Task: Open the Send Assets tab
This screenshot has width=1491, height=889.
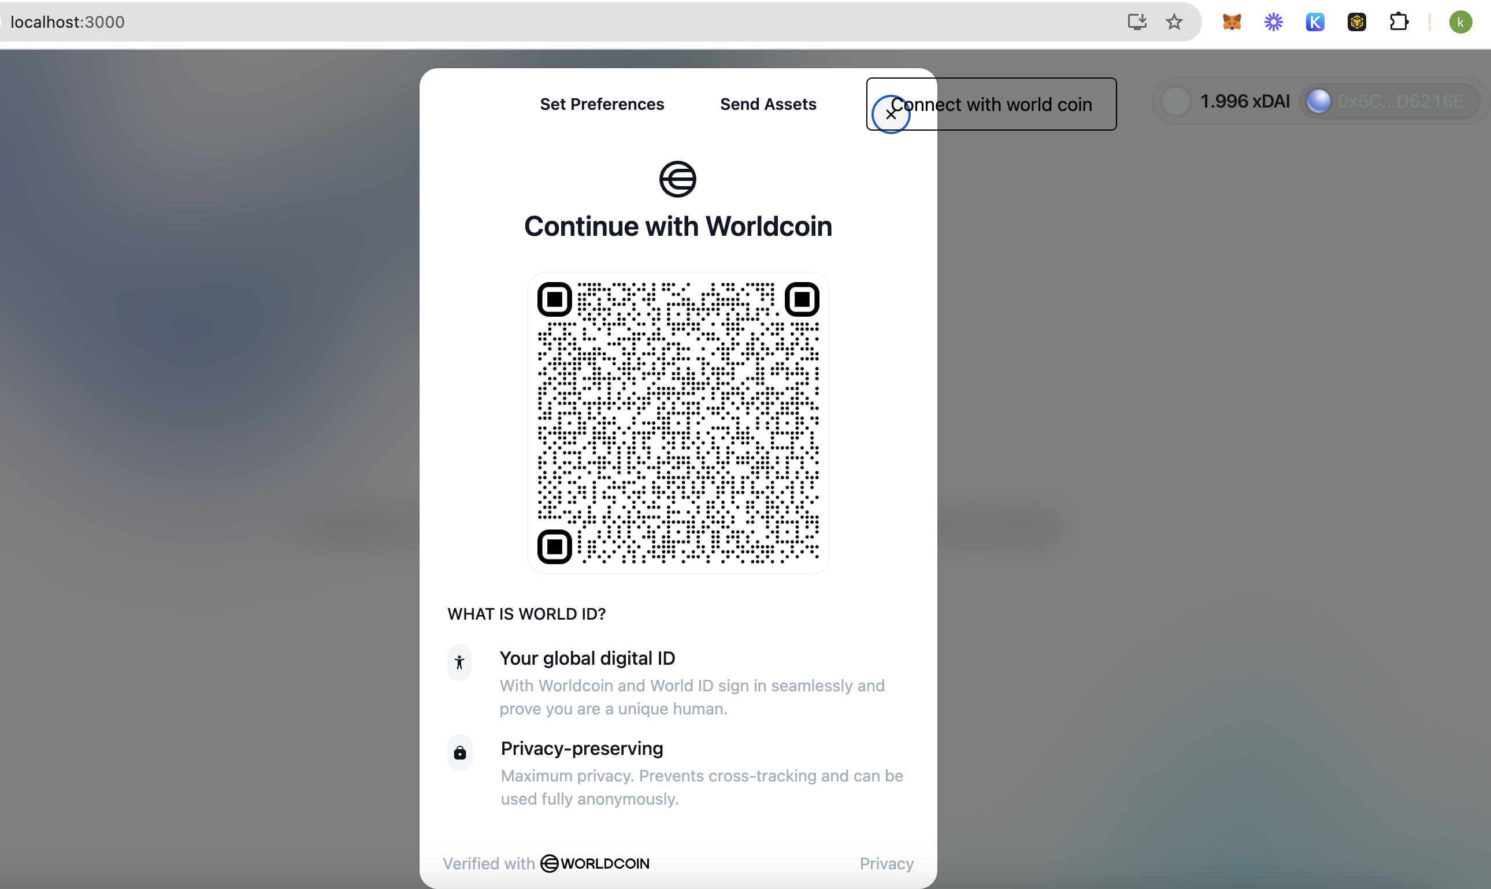Action: (767, 104)
